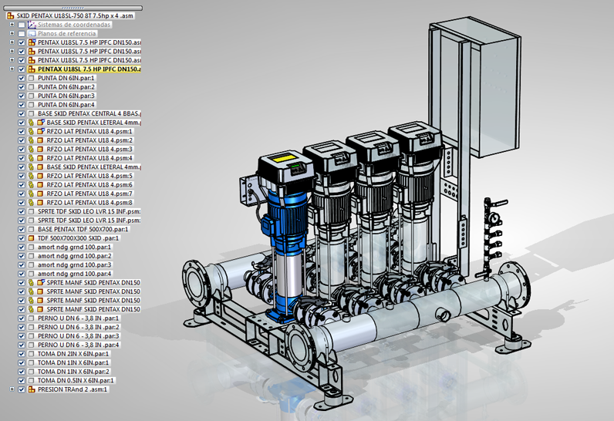Image resolution: width=614 pixels, height=421 pixels.
Task: Toggle checkbox of amort ndg grnd 100.par:2
Action: tap(22, 256)
